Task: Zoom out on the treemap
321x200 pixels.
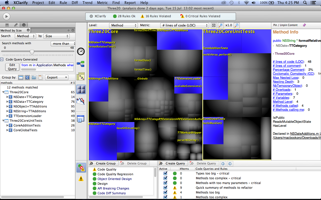Action: point(236,25)
